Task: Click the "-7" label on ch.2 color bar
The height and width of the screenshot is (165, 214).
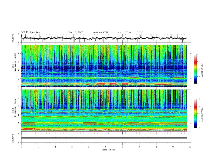Action: click(x=199, y=128)
